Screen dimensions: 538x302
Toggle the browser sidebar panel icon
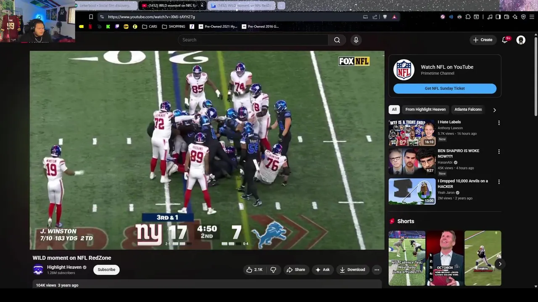(498, 17)
